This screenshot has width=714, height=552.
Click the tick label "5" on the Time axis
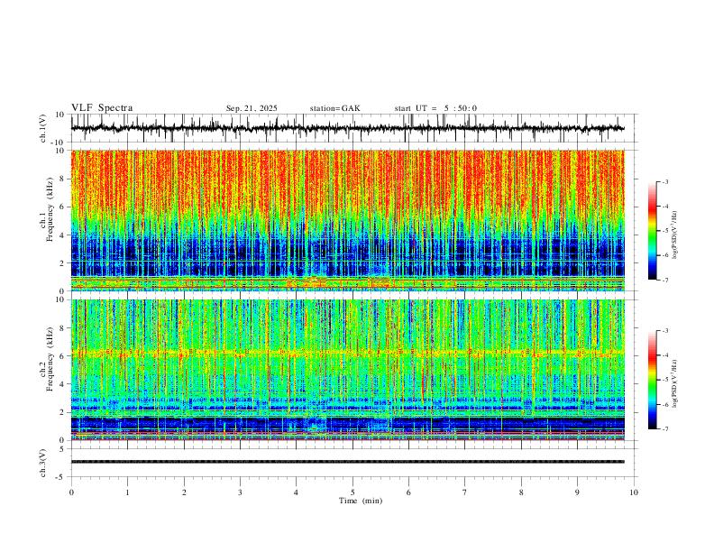coord(352,492)
